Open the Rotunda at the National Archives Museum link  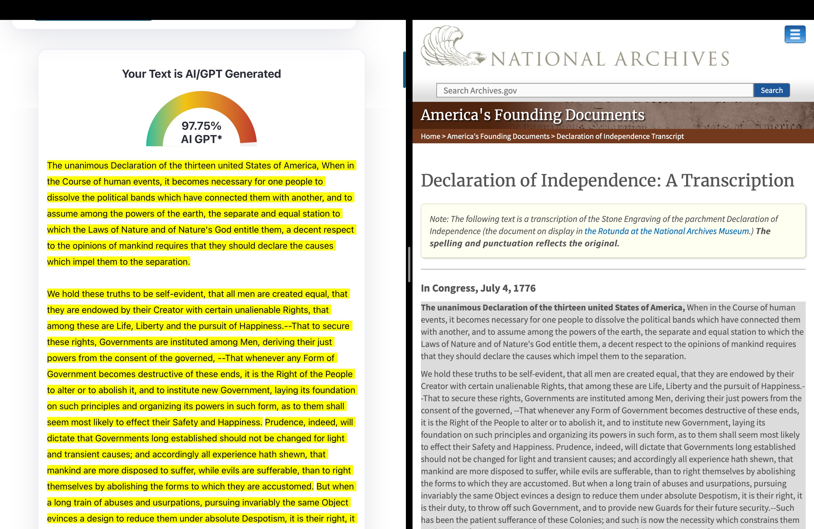[667, 231]
